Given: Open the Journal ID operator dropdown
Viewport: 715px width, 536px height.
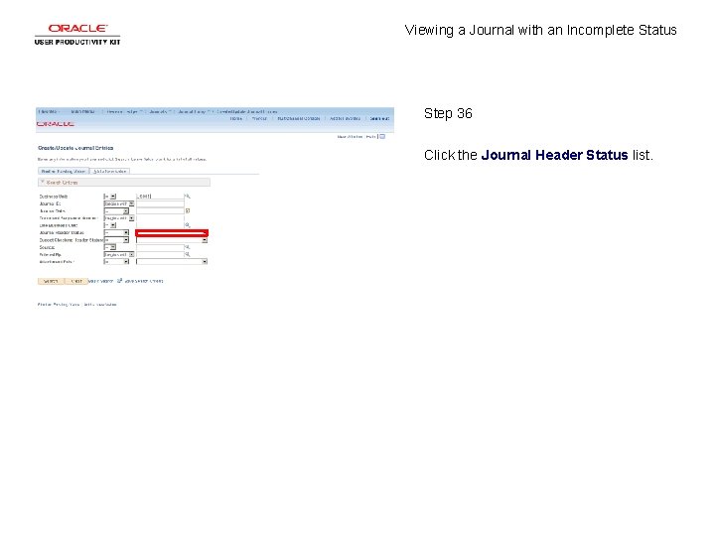Looking at the screenshot, I should click(119, 203).
